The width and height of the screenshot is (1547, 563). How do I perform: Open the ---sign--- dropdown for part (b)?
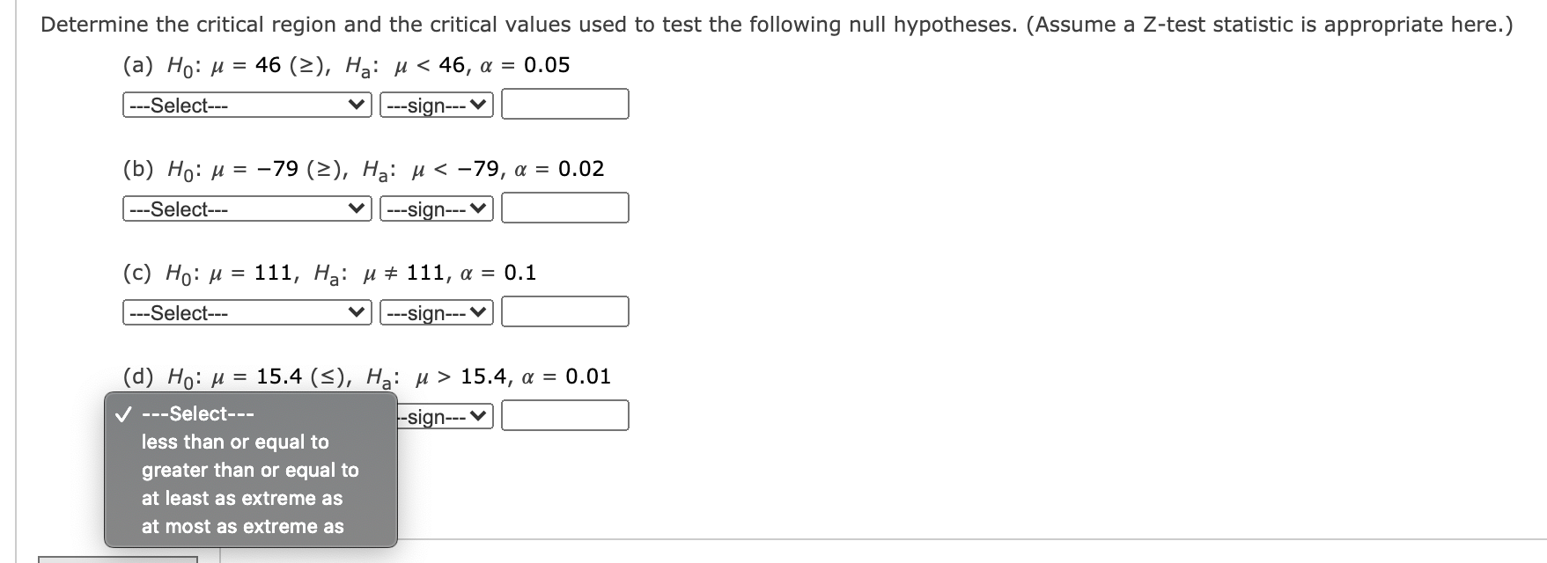436,208
